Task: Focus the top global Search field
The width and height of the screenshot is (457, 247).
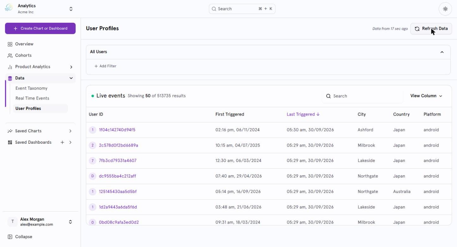Action: point(242,9)
